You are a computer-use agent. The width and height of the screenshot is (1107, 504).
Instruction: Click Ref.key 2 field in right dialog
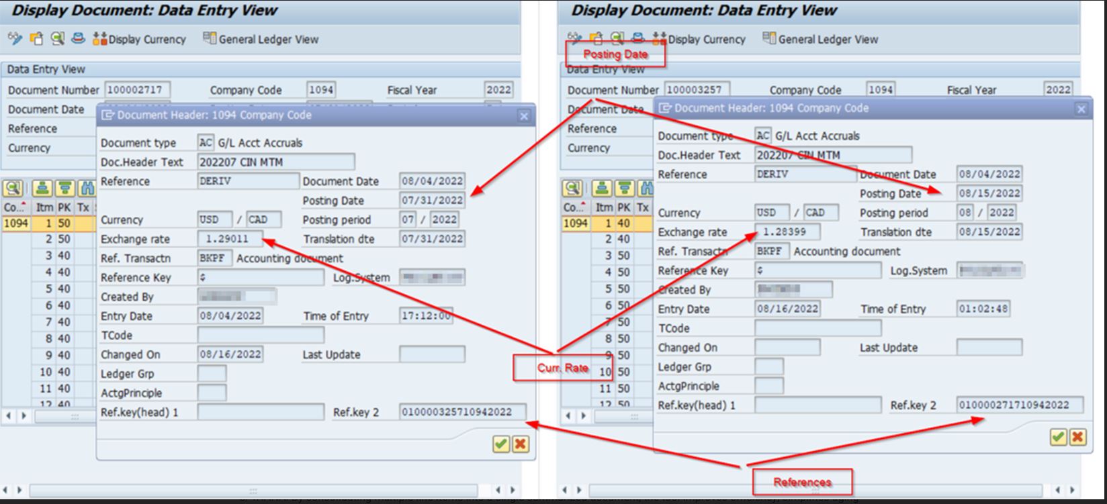(x=1020, y=405)
